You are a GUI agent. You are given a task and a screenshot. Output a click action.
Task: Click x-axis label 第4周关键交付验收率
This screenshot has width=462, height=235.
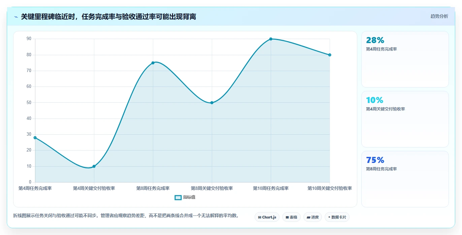[94, 189]
